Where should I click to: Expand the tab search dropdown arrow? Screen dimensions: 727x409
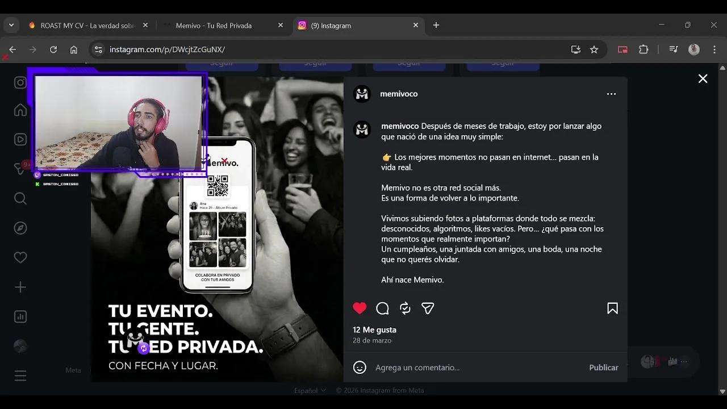click(11, 25)
